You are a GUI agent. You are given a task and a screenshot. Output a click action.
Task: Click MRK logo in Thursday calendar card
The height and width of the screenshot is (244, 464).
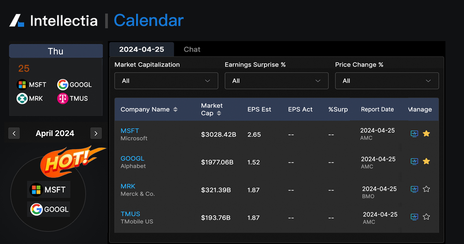(x=22, y=98)
